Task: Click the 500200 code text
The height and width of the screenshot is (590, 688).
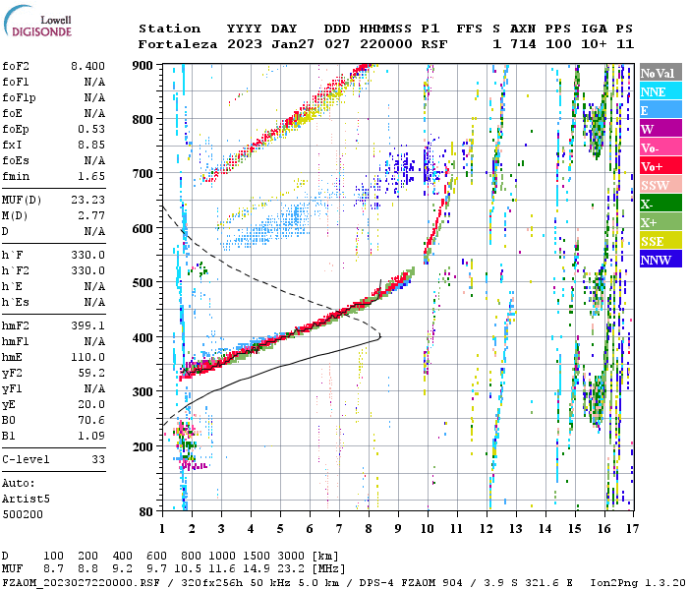Action: [23, 514]
